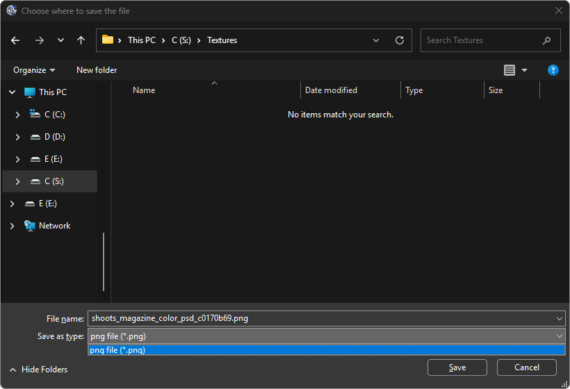Click the folder icon in address bar
This screenshot has width=570, height=389.
tap(108, 40)
